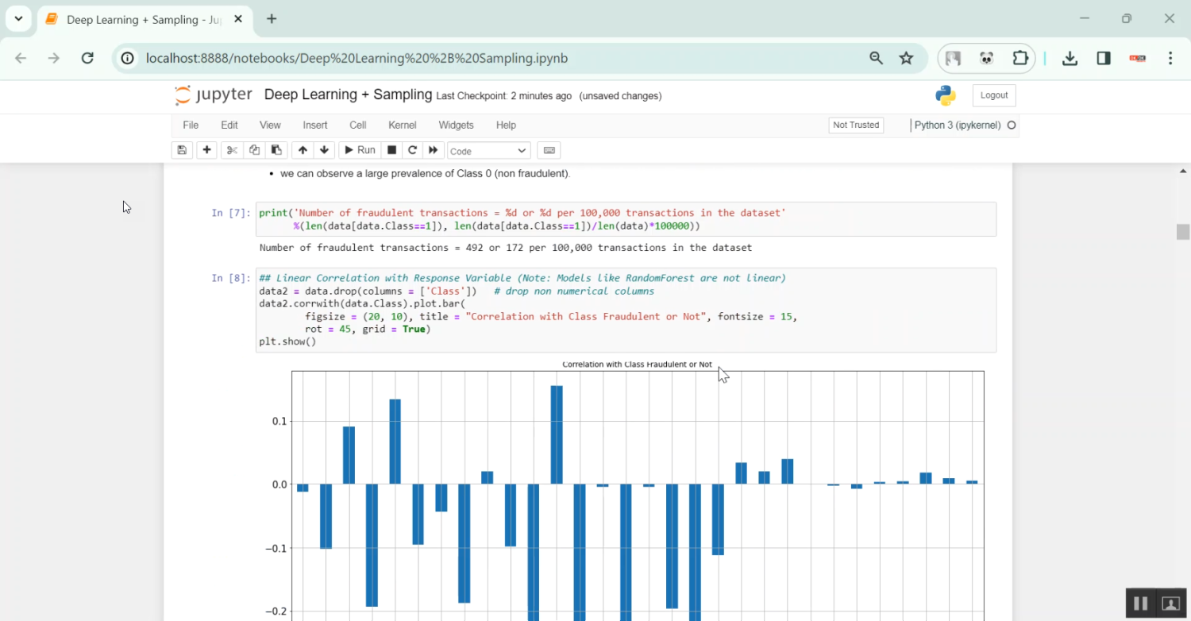Image resolution: width=1191 pixels, height=621 pixels.
Task: Restart the kernel using the circular arrow icon
Action: [x=412, y=150]
